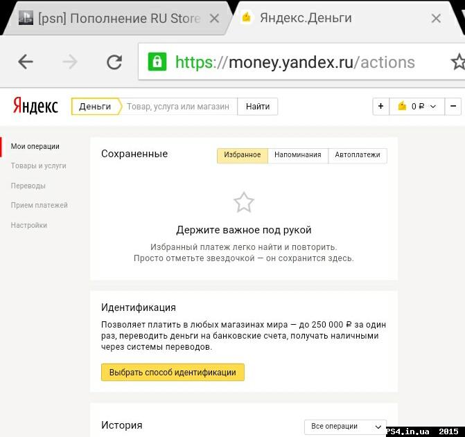Go to Переводы in sidebar
Image resolution: width=465 pixels, height=437 pixels.
[28, 186]
